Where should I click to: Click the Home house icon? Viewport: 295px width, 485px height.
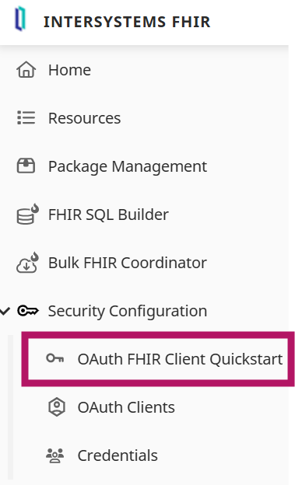pos(26,69)
